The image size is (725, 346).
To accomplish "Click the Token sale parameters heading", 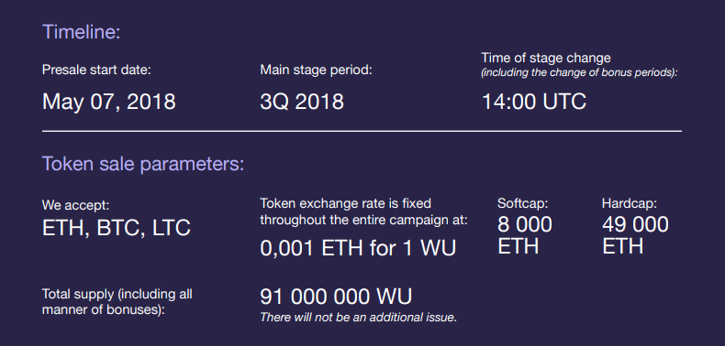I will (x=143, y=164).
